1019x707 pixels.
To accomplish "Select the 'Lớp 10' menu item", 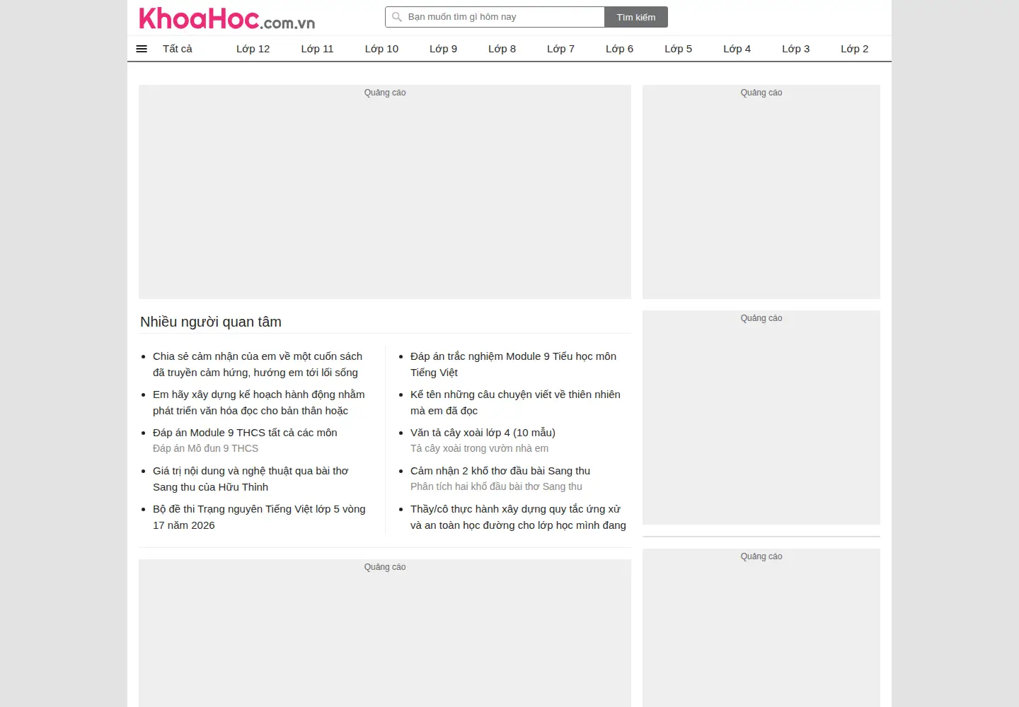I will pos(381,49).
